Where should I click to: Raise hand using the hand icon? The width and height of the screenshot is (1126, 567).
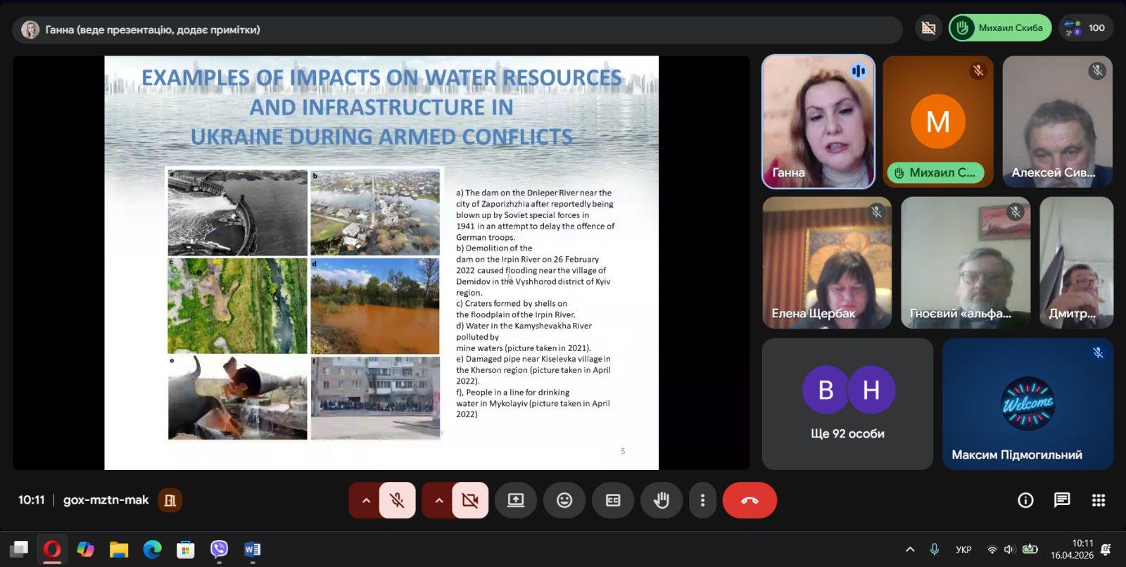(662, 500)
